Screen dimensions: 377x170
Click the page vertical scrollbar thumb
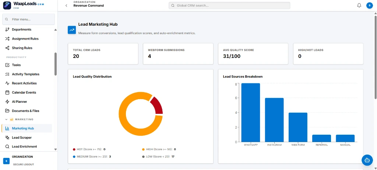click(376, 57)
